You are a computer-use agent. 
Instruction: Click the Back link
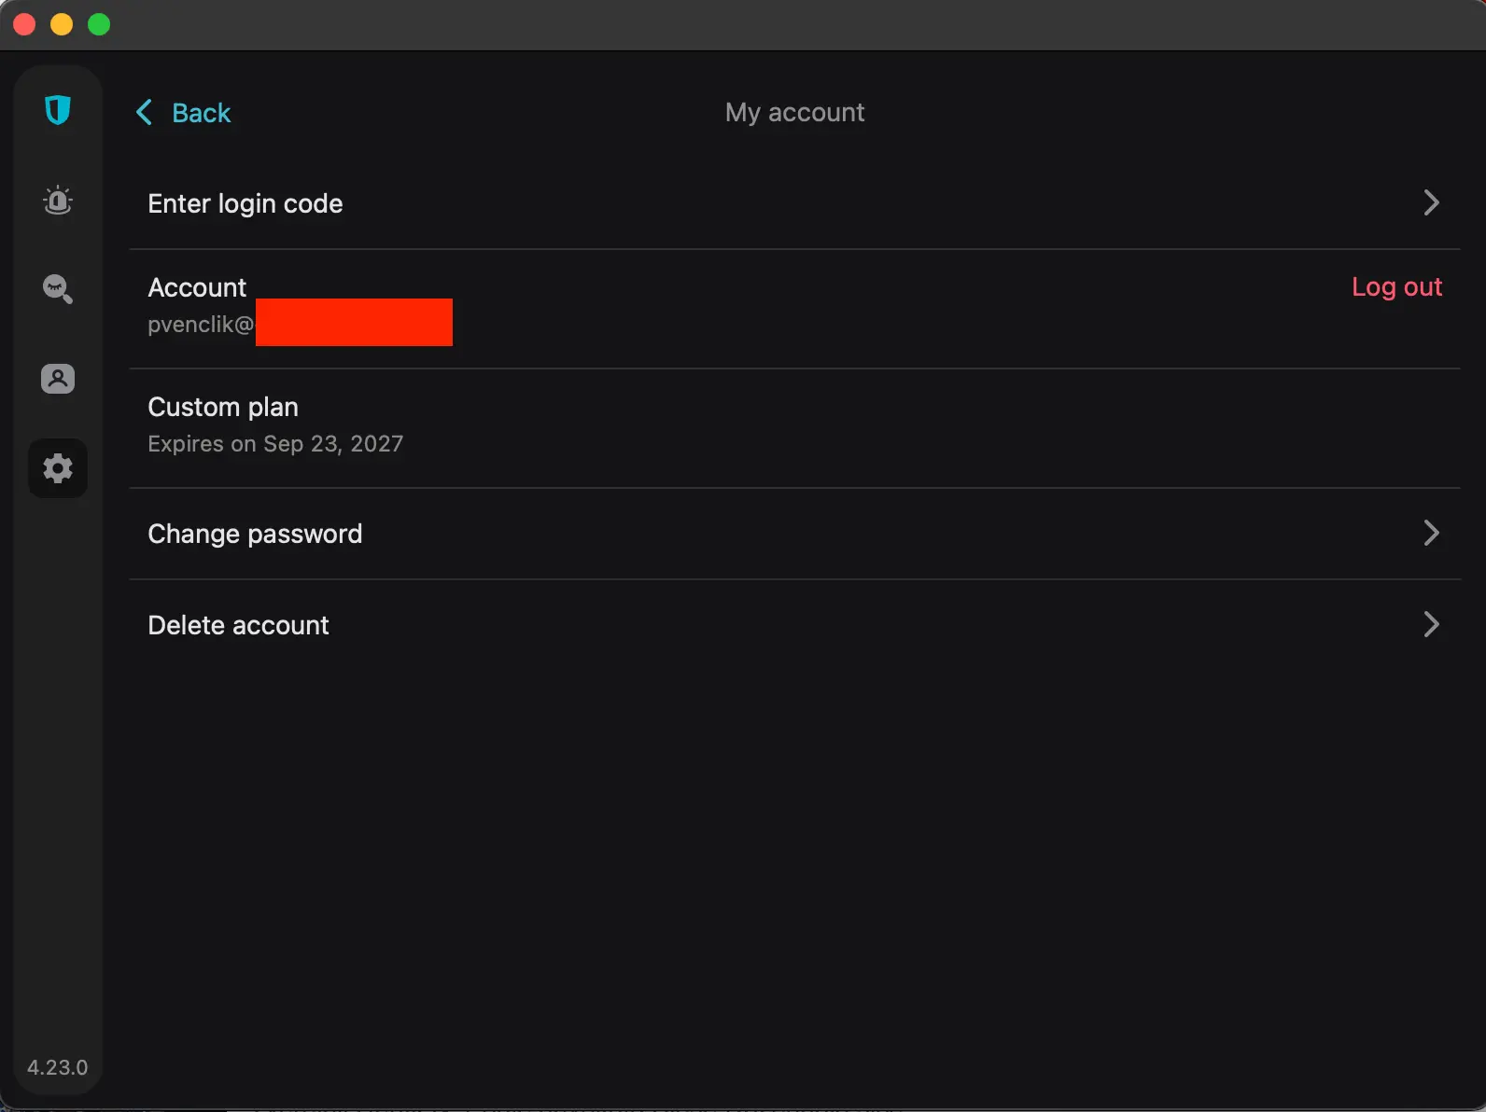click(x=200, y=112)
